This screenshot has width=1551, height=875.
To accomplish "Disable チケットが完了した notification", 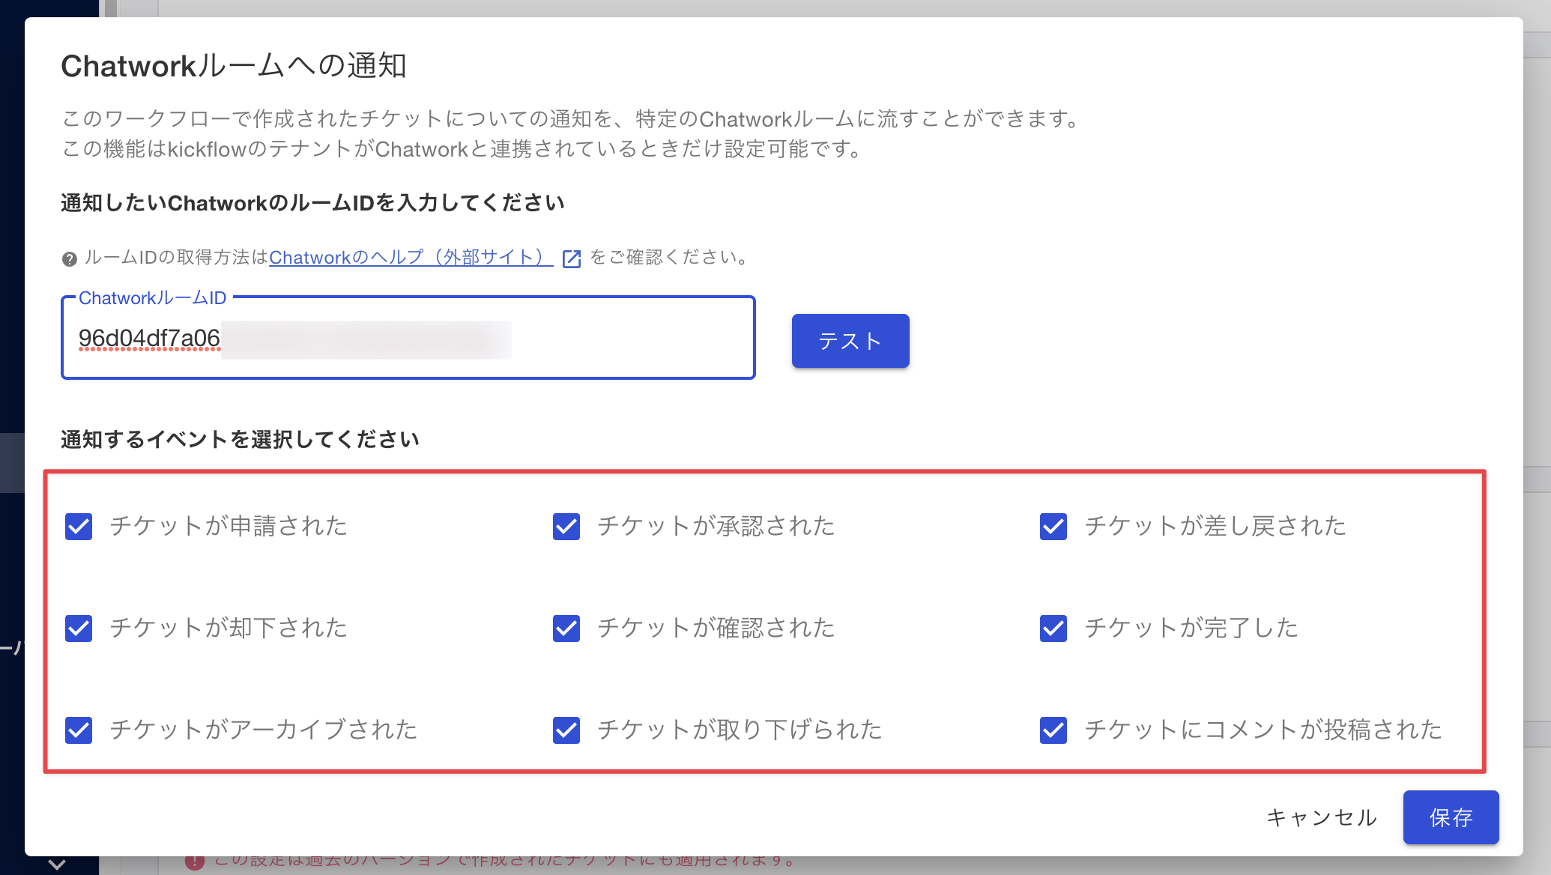I will pos(1053,629).
